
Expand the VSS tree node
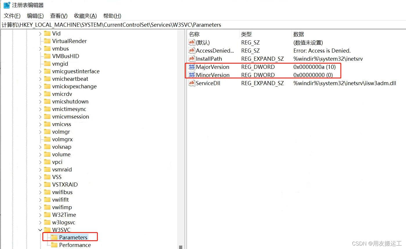click(40, 177)
